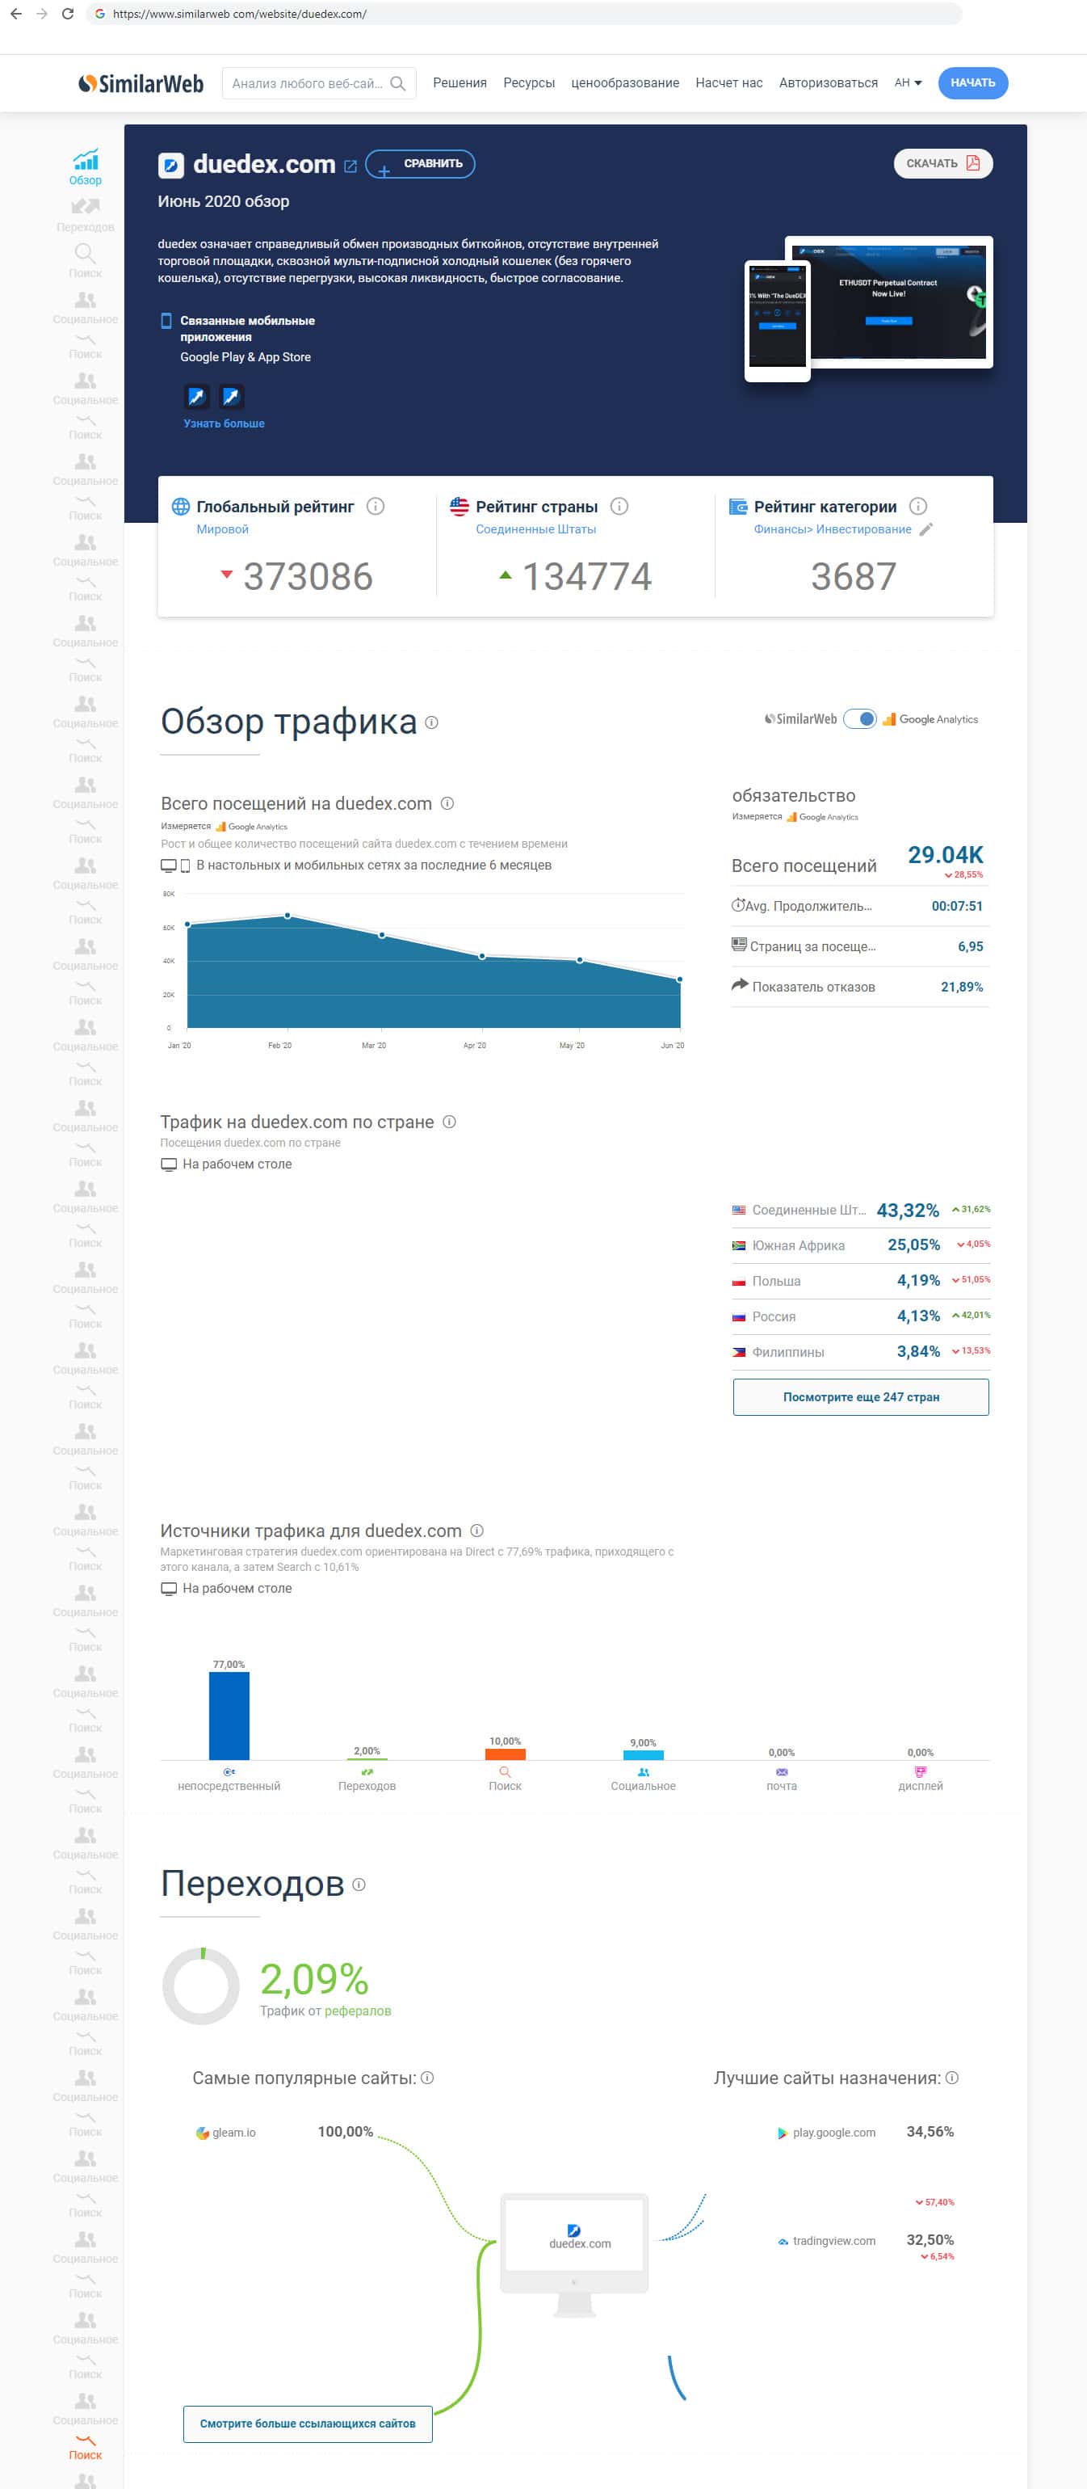Click info icon beside Всего посещений на duedex.com
Image resolution: width=1087 pixels, height=2489 pixels.
[448, 804]
